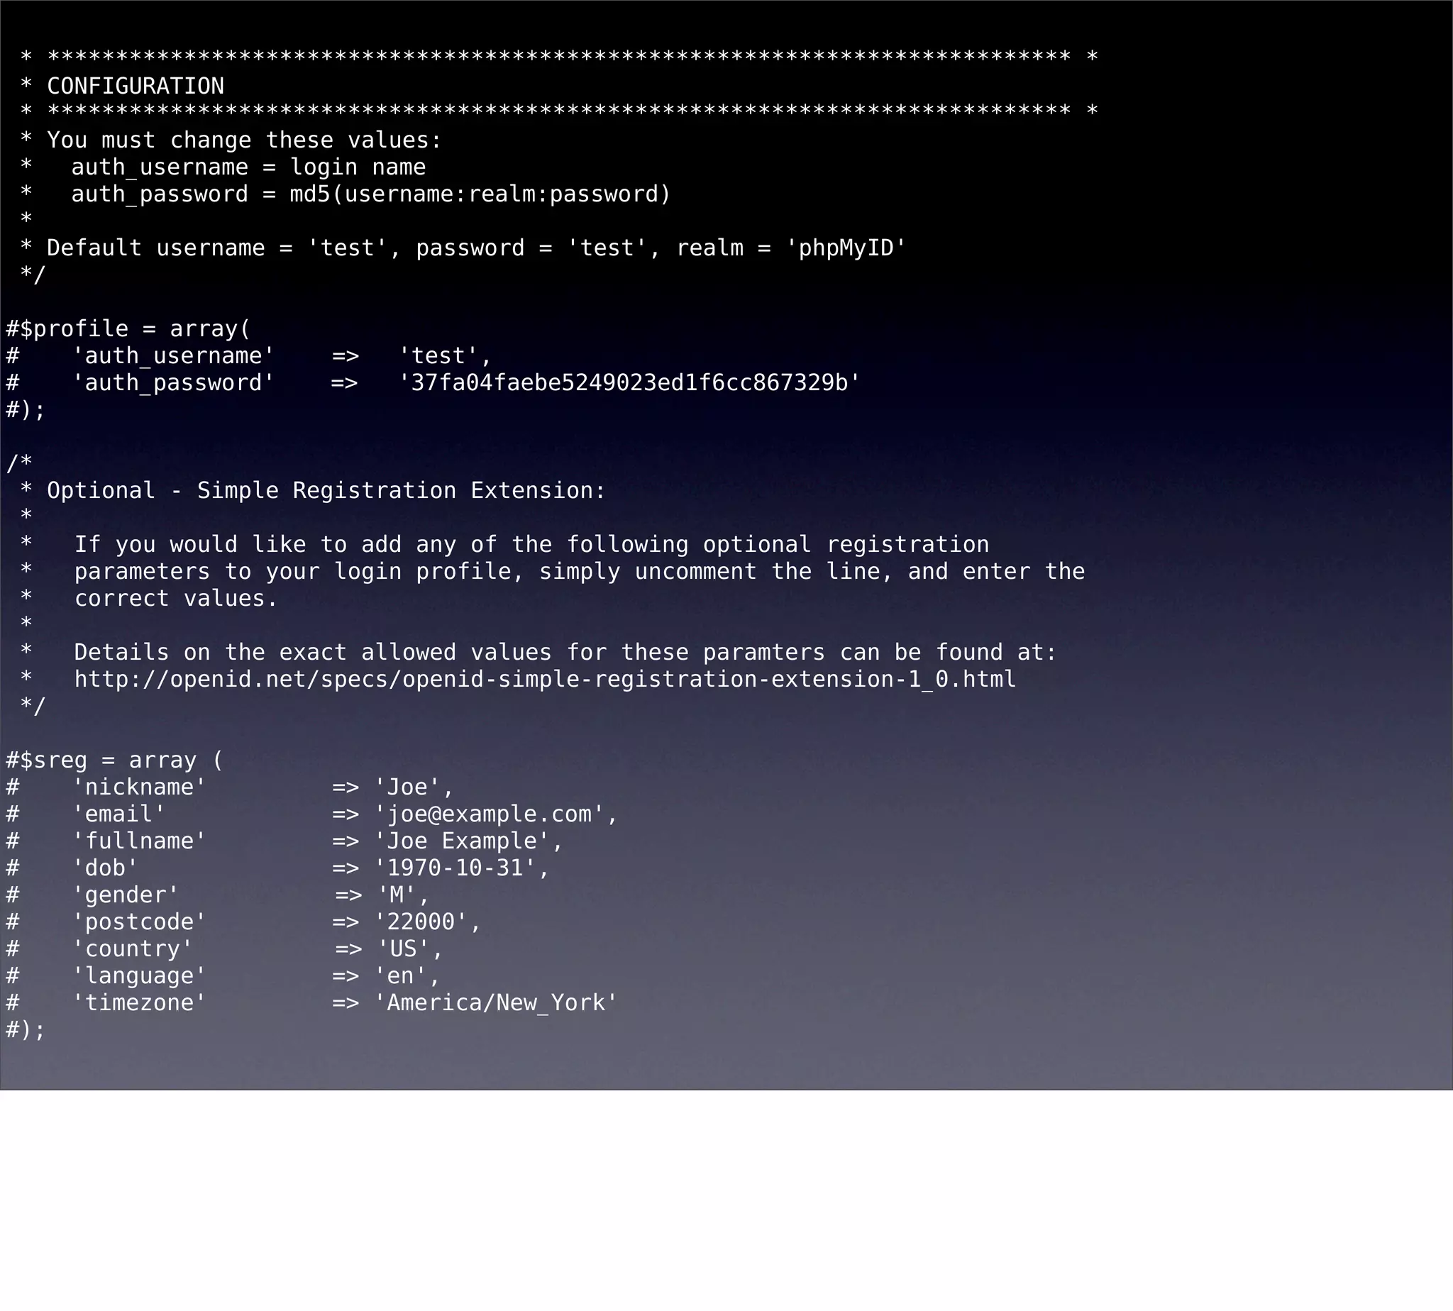Click the md5 hash '37fa04faebe5249023ed1f6cc867329b'
Image resolution: width=1453 pixels, height=1311 pixels.
tap(629, 383)
